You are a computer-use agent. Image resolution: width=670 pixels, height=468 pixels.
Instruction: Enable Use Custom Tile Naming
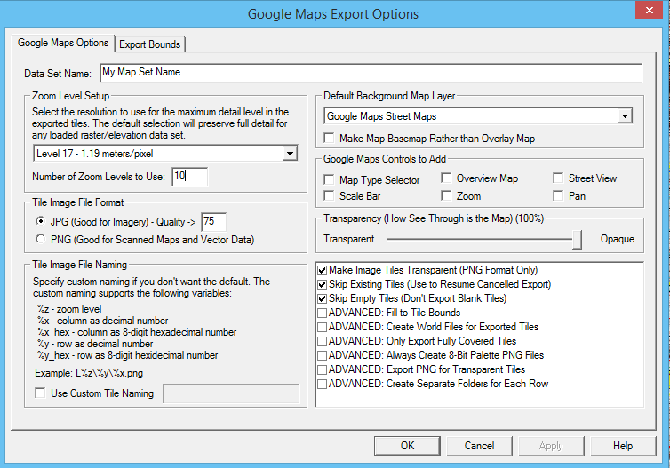[x=41, y=393]
